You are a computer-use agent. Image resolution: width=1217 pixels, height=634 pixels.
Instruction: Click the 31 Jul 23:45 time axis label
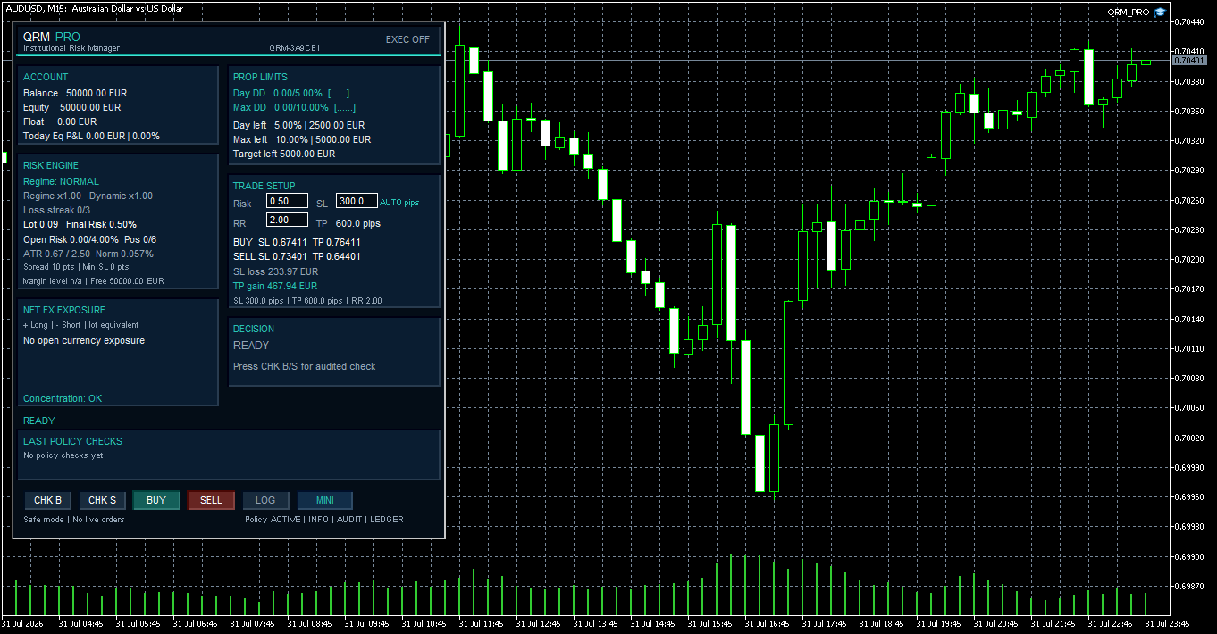[1169, 623]
